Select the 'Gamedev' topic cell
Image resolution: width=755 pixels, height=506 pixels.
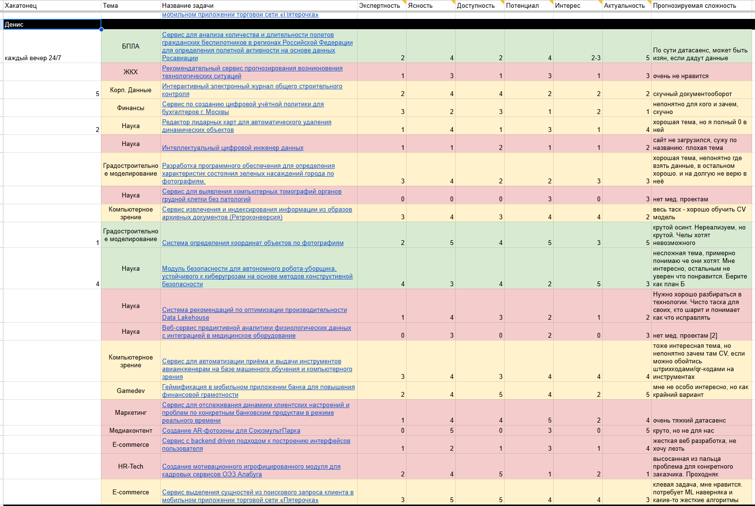coord(131,391)
